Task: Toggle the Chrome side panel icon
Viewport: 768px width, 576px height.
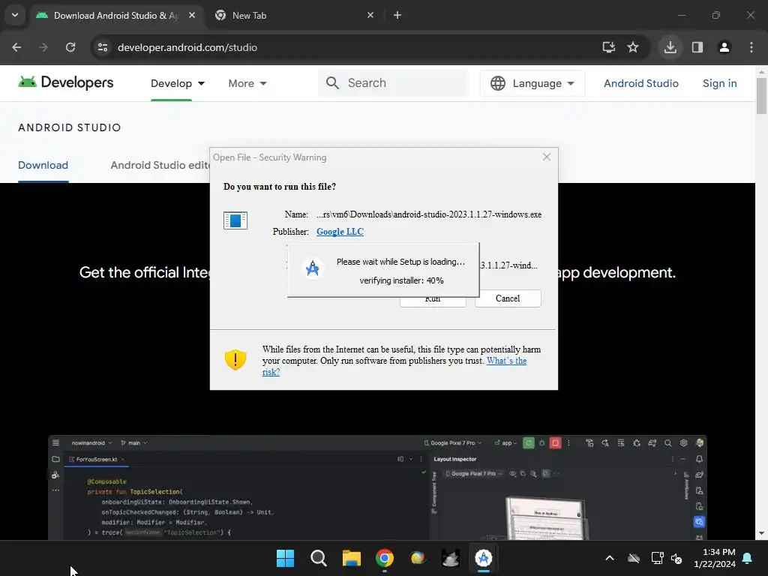Action: coord(697,47)
